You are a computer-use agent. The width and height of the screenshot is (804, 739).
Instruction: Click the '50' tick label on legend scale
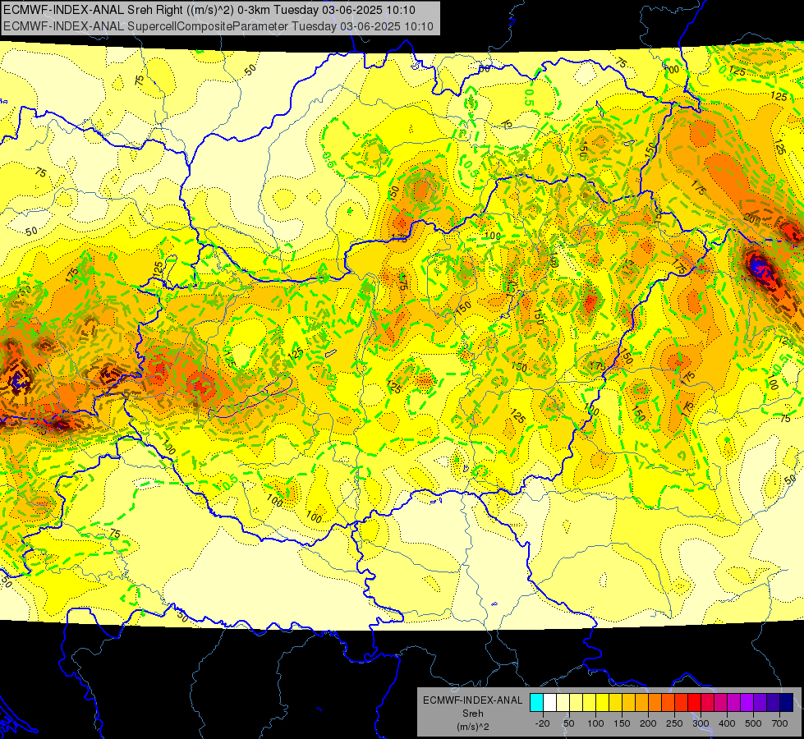pos(568,723)
